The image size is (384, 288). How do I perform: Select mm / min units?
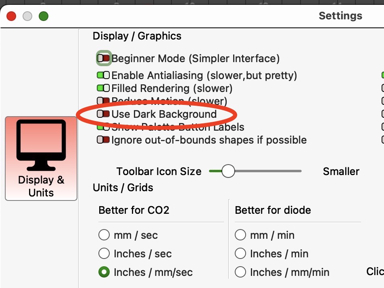point(240,235)
